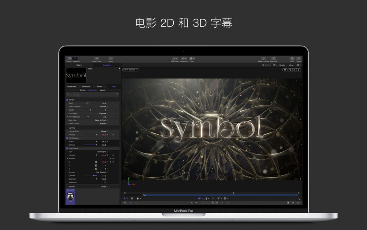Disable the Self Shadows checkbox

pyautogui.click(x=67, y=137)
